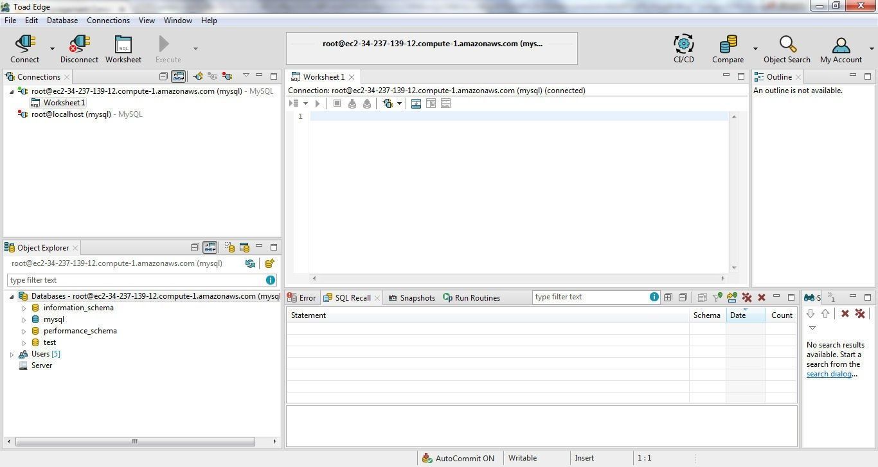The height and width of the screenshot is (467, 878).
Task: Collapse all rows in SQL Recall
Action: tap(683, 297)
